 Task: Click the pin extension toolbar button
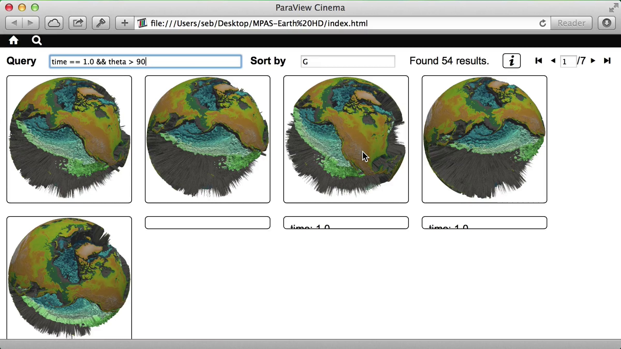click(101, 23)
